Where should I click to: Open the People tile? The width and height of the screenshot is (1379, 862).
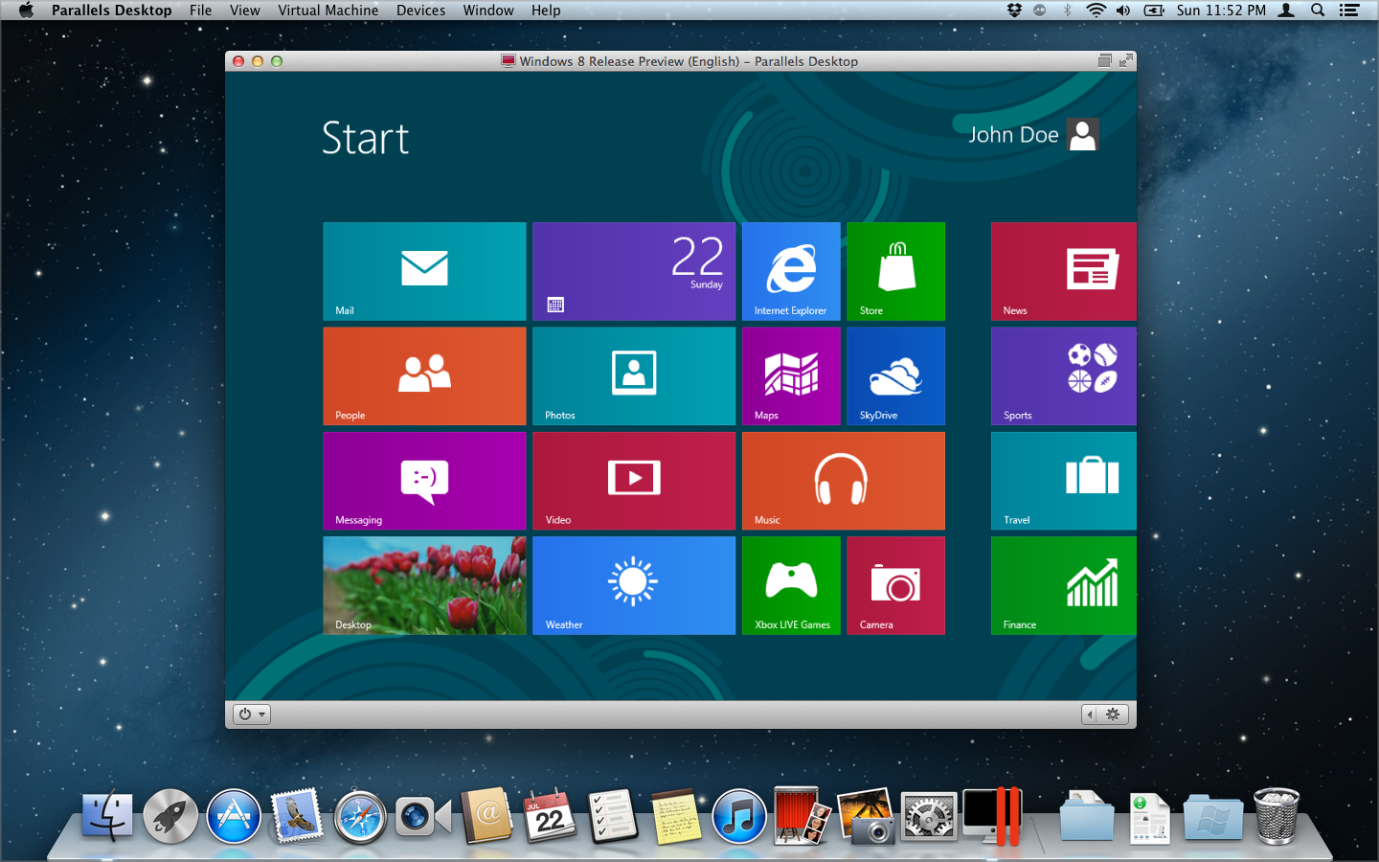click(424, 376)
